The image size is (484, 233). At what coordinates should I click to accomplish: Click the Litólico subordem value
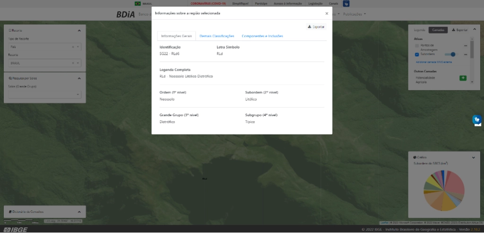click(x=251, y=99)
